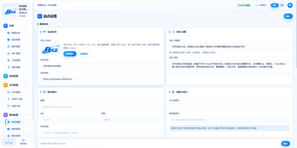Collapse the 网站配置 menu group chevron

coord(26,115)
